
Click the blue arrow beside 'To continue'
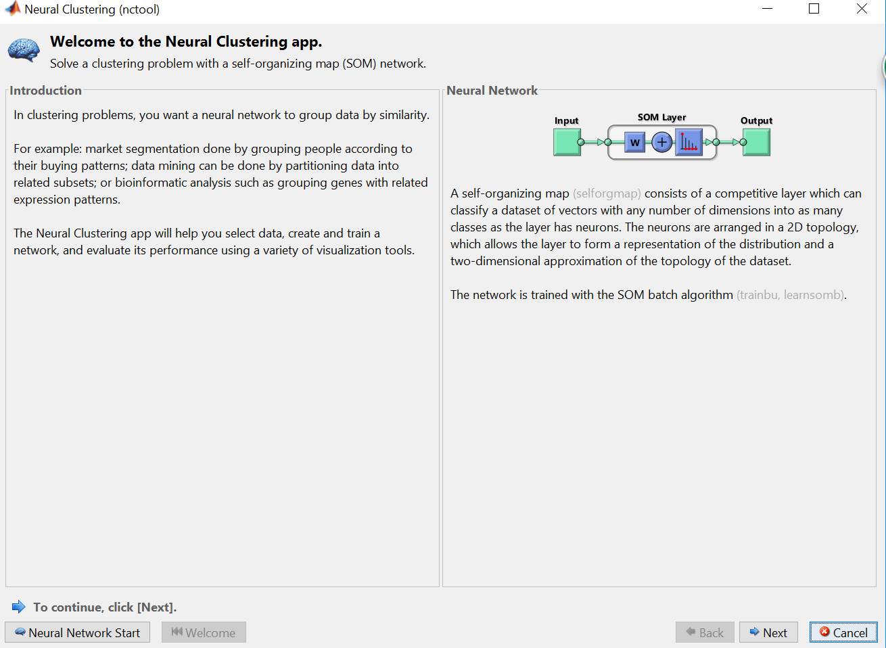[x=19, y=607]
